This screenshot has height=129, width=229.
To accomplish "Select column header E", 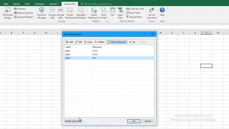I will (x=11, y=33).
